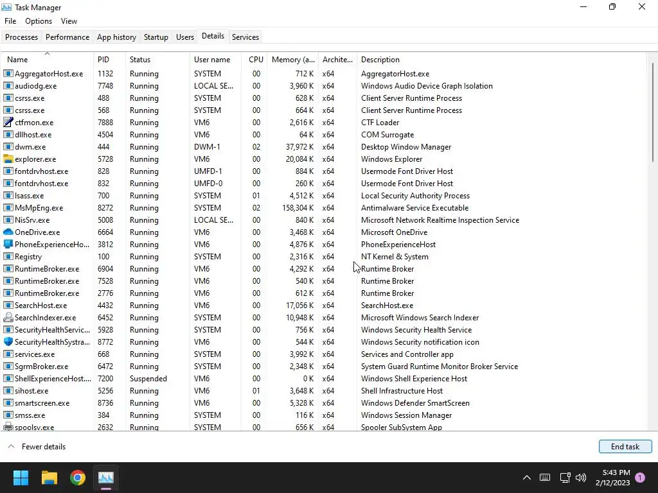The height and width of the screenshot is (493, 658).
Task: Click the vertical scrollbar thumb
Action: 653,112
